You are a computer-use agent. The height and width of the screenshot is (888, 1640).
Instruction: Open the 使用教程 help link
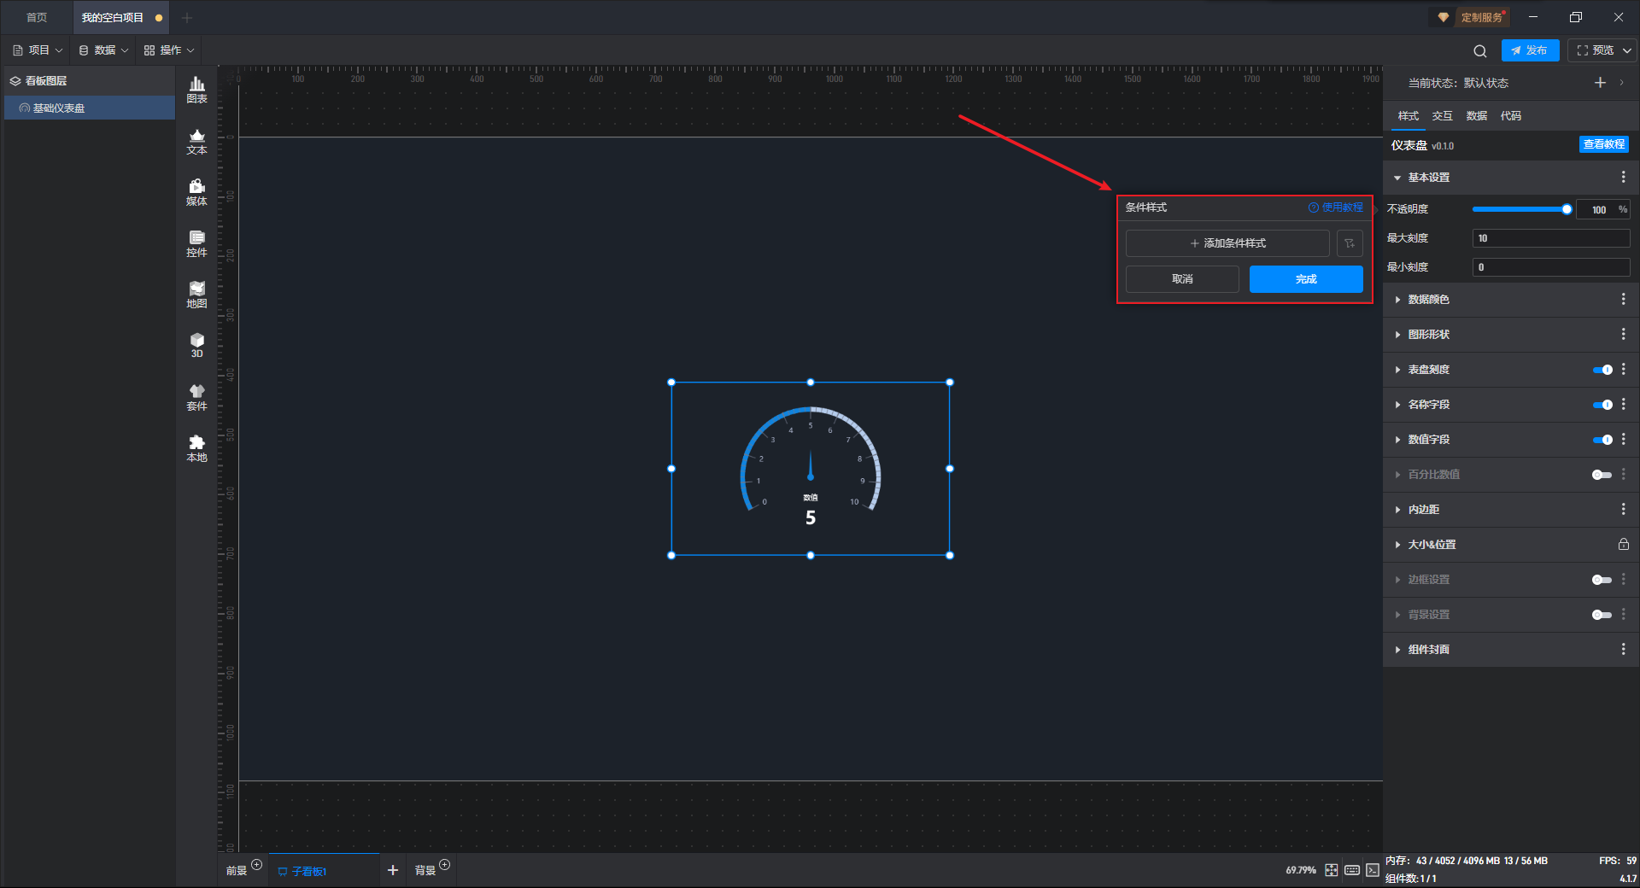(1336, 207)
